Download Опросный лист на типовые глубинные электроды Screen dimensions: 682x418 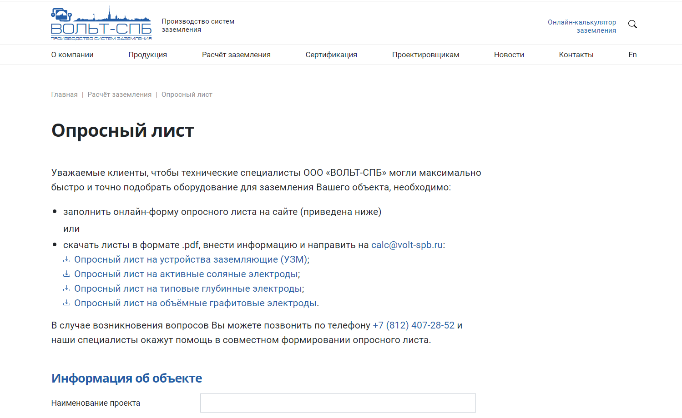pos(188,289)
